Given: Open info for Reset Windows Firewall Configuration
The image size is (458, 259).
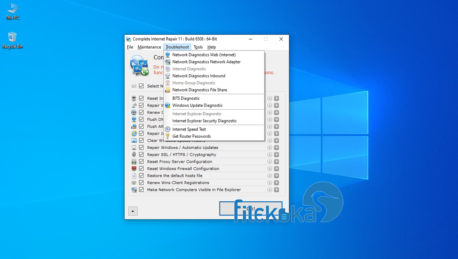Looking at the screenshot, I should coord(270,169).
